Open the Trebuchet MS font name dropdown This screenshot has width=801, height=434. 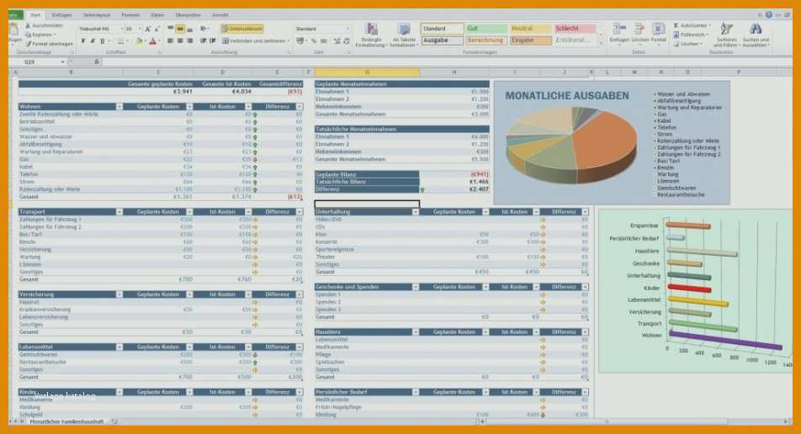(x=121, y=29)
